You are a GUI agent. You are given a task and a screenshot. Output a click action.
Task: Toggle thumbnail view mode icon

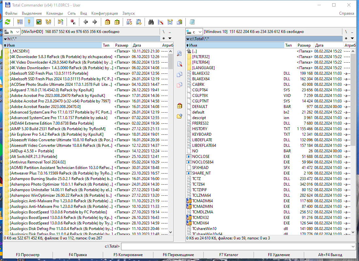tap(39, 22)
